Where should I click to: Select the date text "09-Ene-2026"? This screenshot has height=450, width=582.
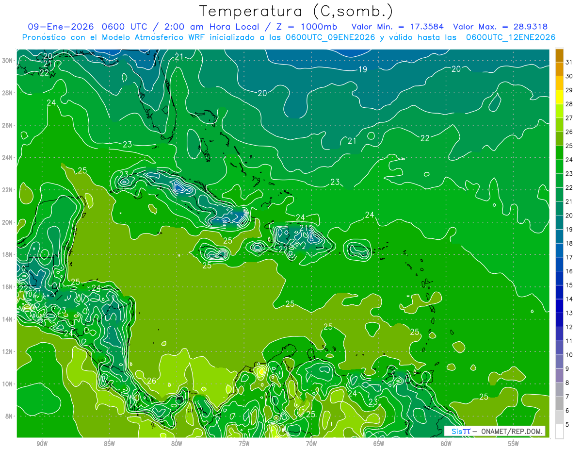tap(60, 27)
